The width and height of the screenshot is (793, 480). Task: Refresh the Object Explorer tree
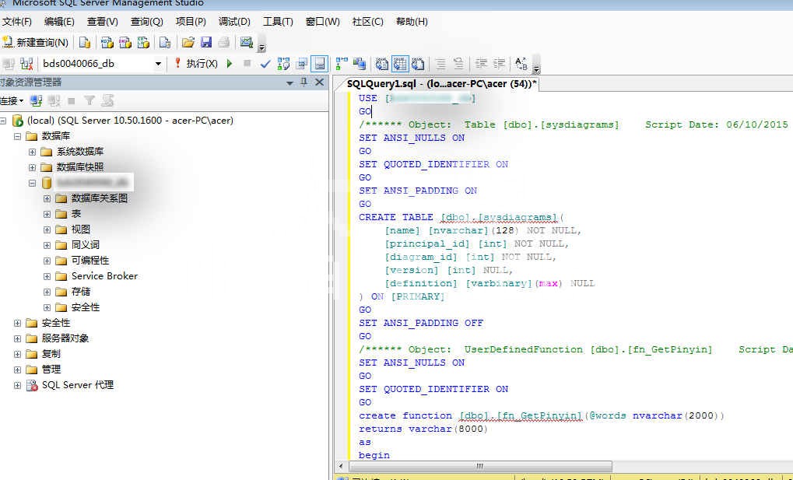107,100
